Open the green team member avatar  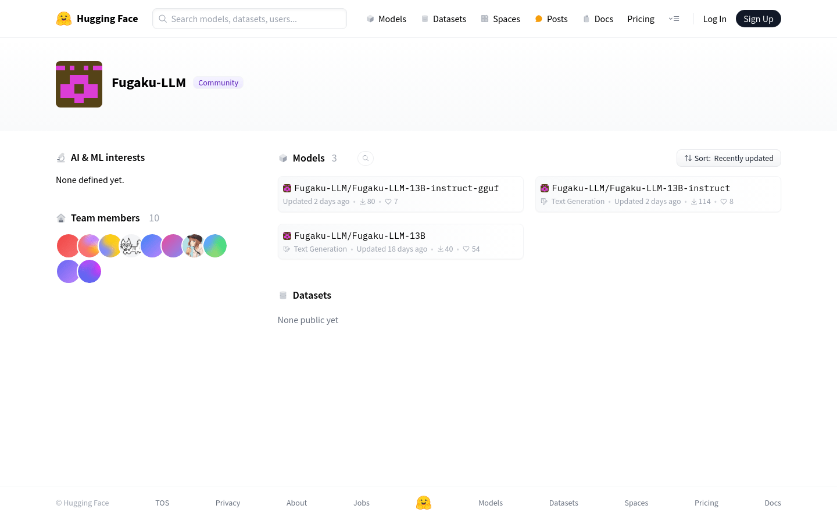point(215,246)
